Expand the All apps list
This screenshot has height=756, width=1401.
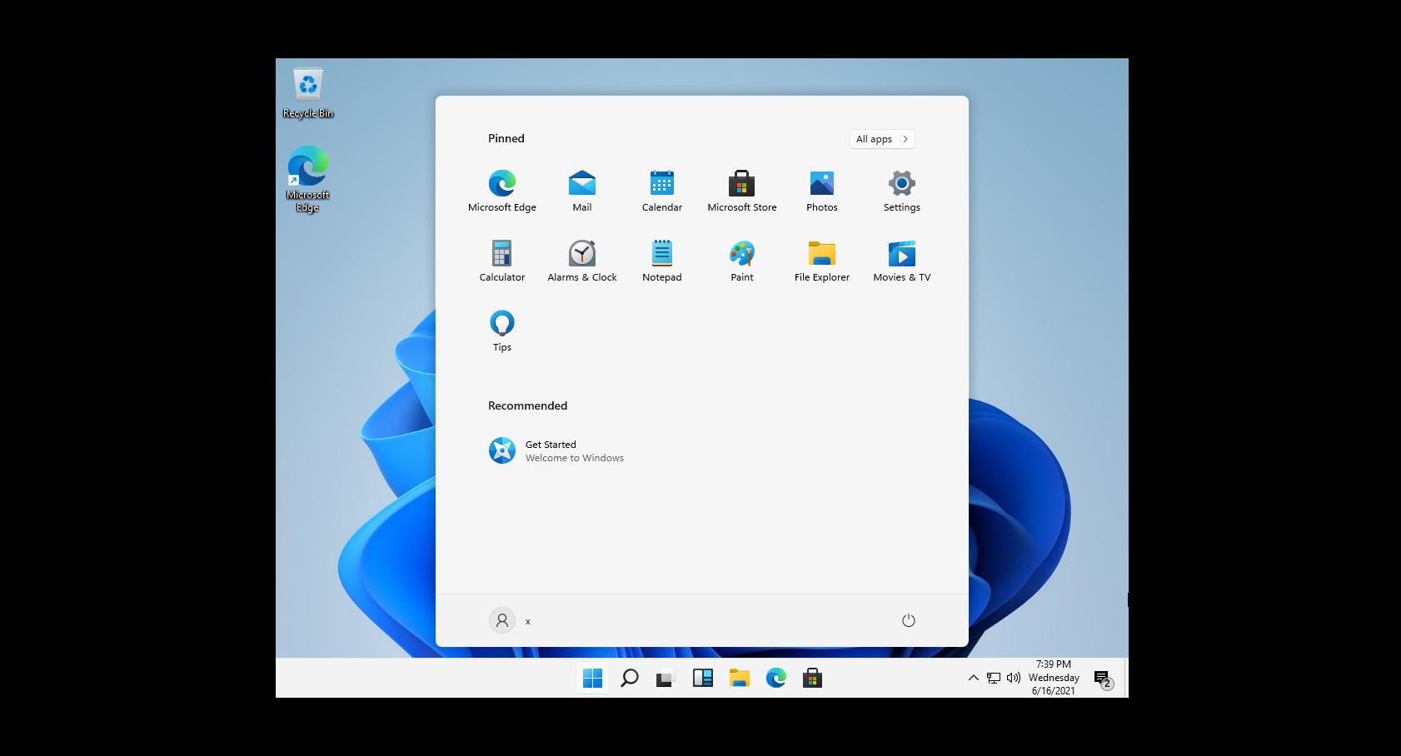coord(881,139)
